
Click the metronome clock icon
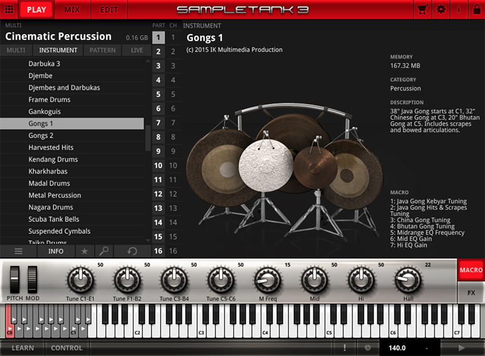[x=367, y=347]
